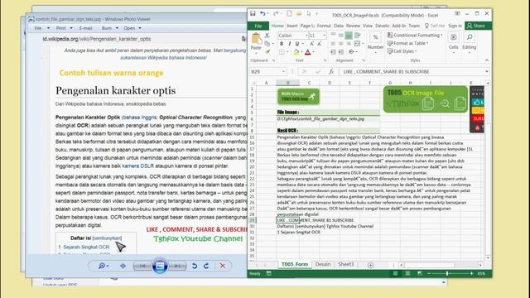
Task: Click the Undo arrow in Excel toolbar
Action: pos(263,13)
